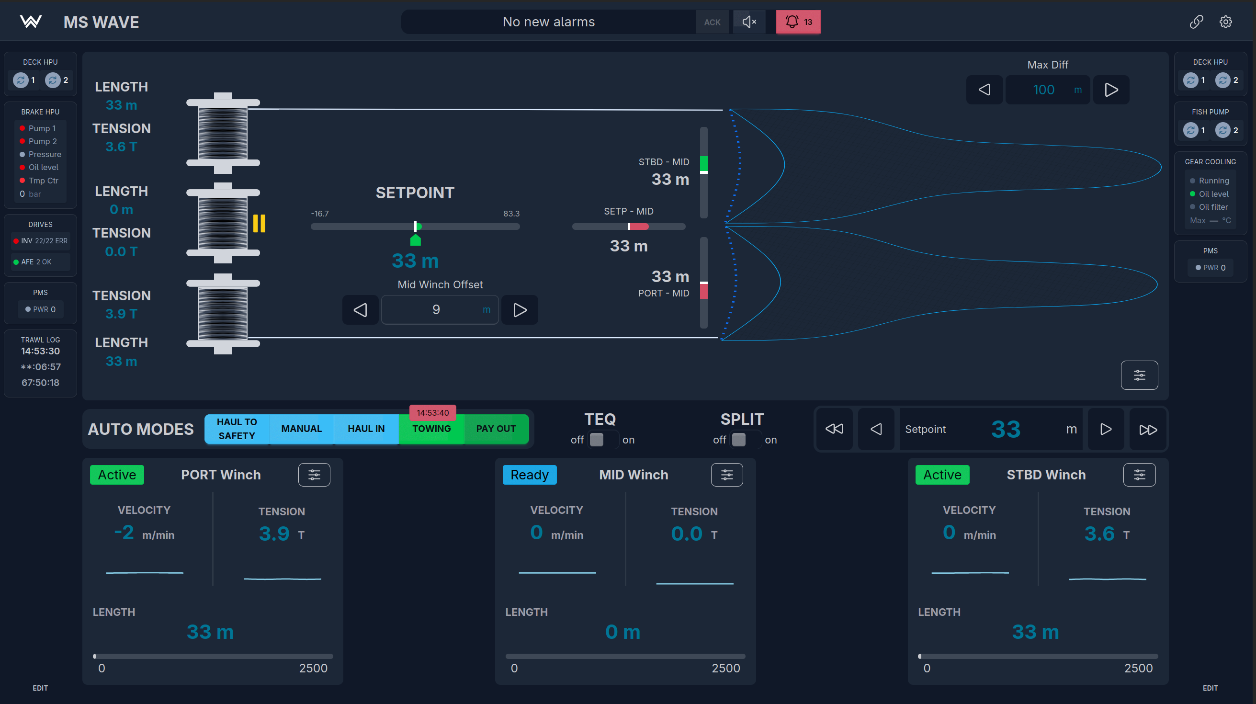This screenshot has width=1256, height=704.
Task: Open STBD Winch settings sliders icon
Action: coord(1140,475)
